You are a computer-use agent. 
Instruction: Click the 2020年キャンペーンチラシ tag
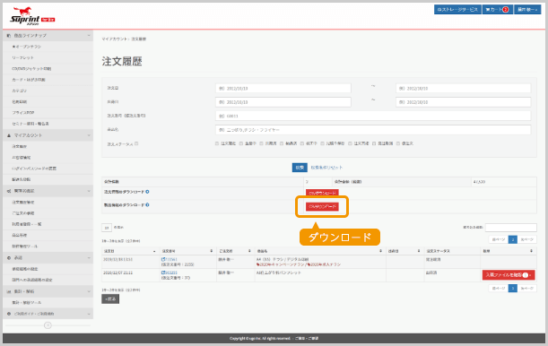click(x=281, y=264)
